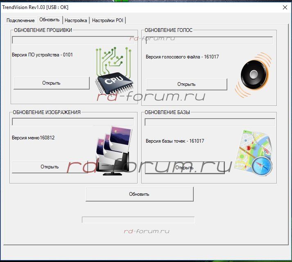This screenshot has width=292, height=262.
Task: Click Открыть in the ОБНОВЛЕНИЕ БАЗЫ group
Action: pyautogui.click(x=185, y=168)
